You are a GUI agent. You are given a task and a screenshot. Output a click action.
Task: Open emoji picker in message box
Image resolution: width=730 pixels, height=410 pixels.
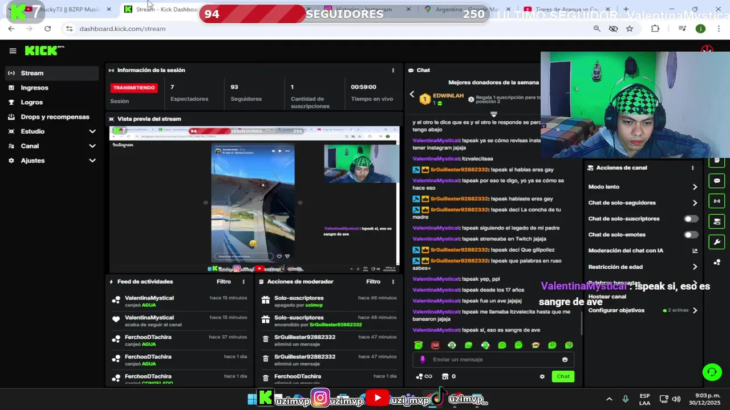tap(565, 359)
